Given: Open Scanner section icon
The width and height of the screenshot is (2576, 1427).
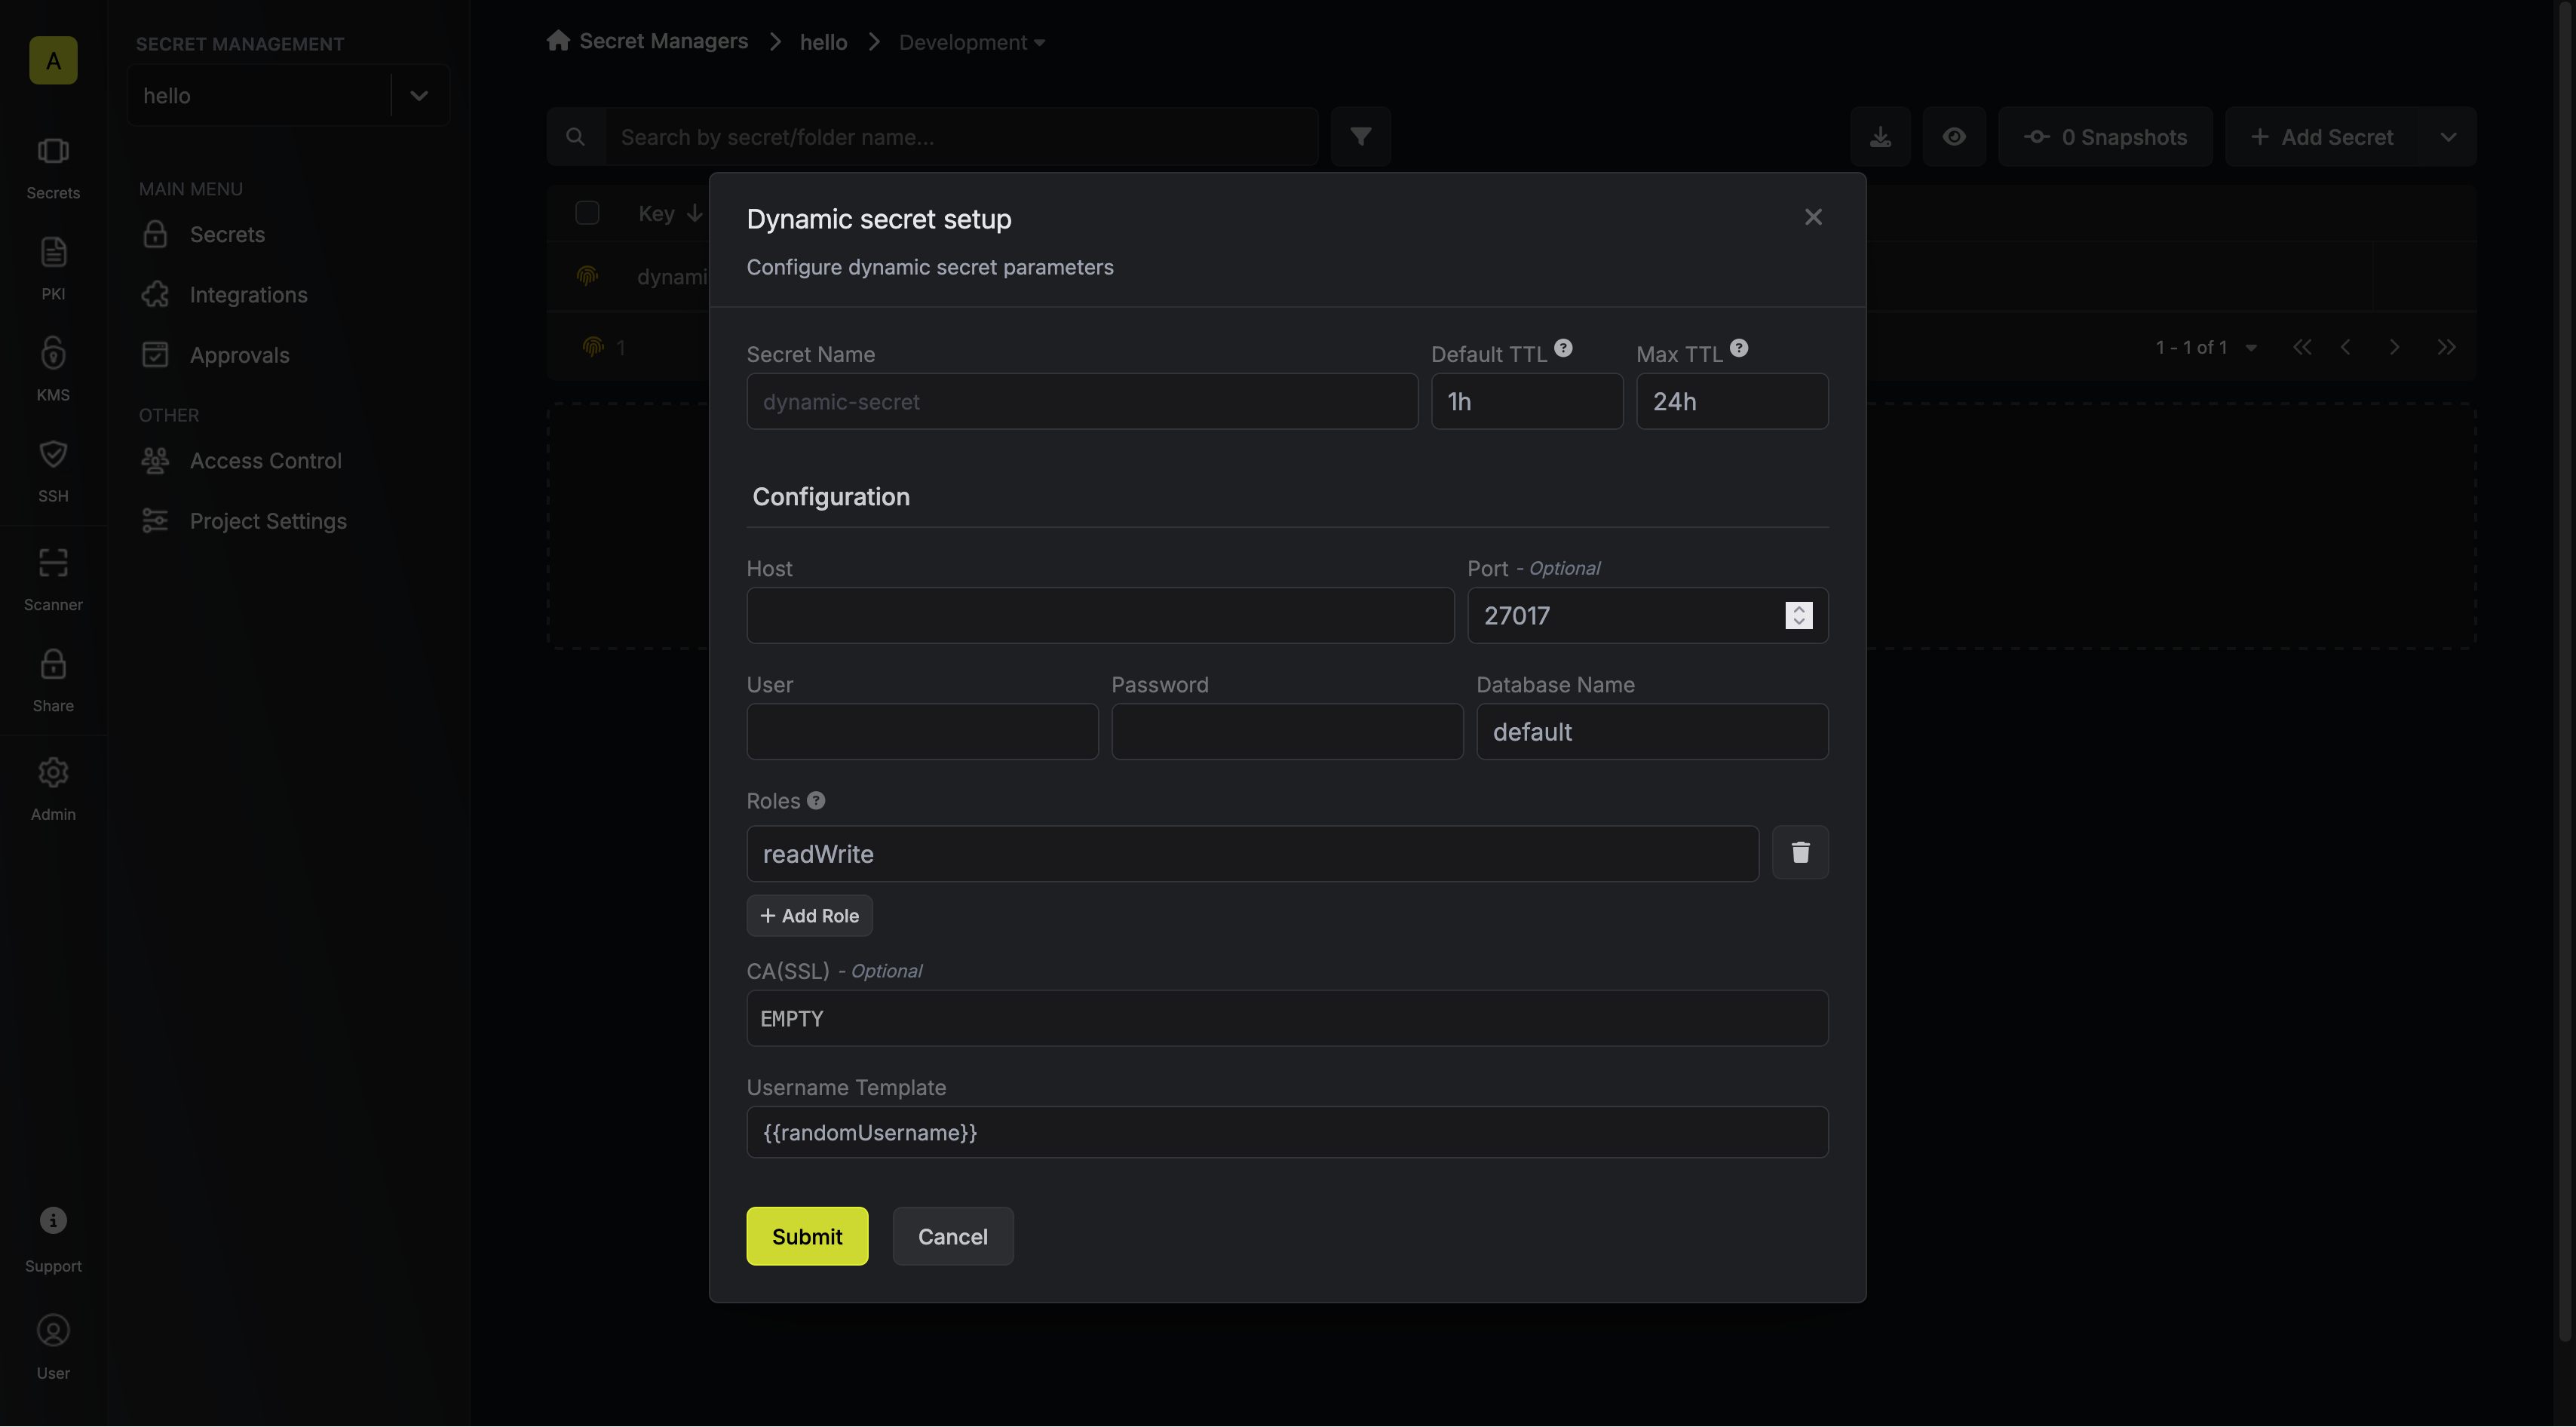Looking at the screenshot, I should [53, 580].
